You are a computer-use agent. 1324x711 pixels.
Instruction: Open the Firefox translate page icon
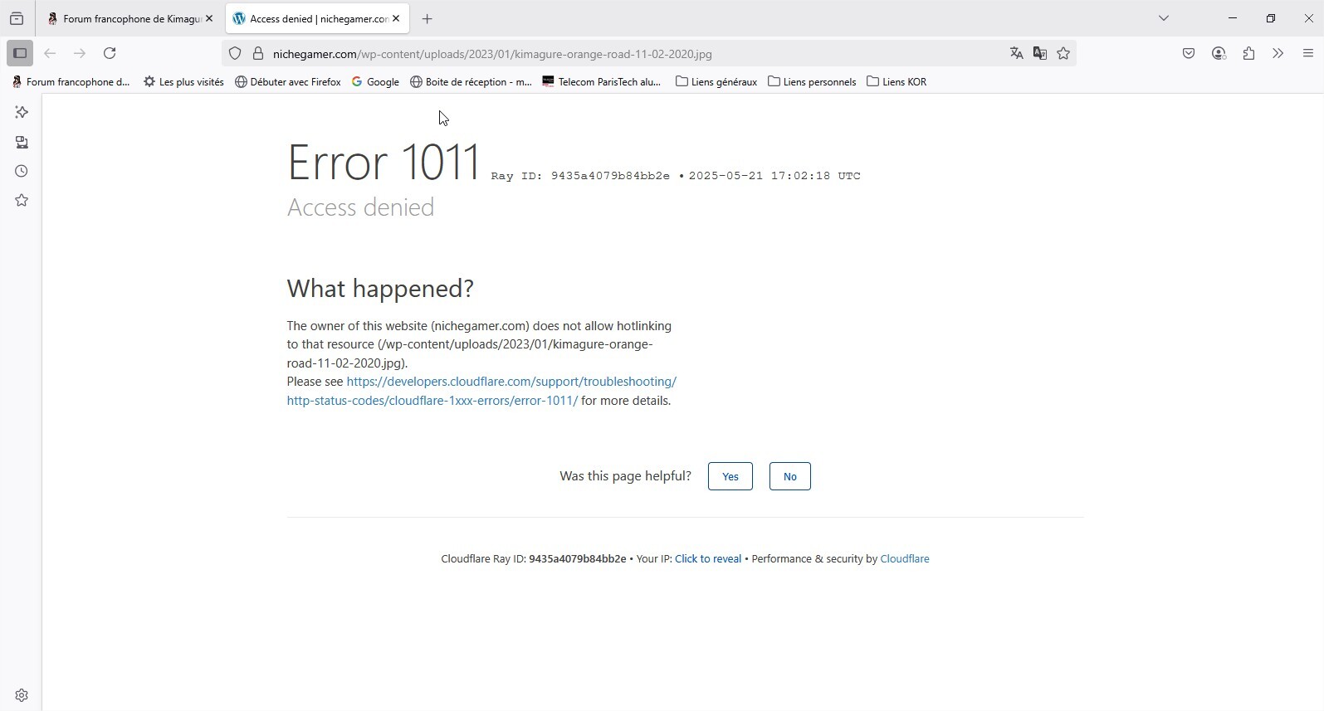click(1016, 54)
